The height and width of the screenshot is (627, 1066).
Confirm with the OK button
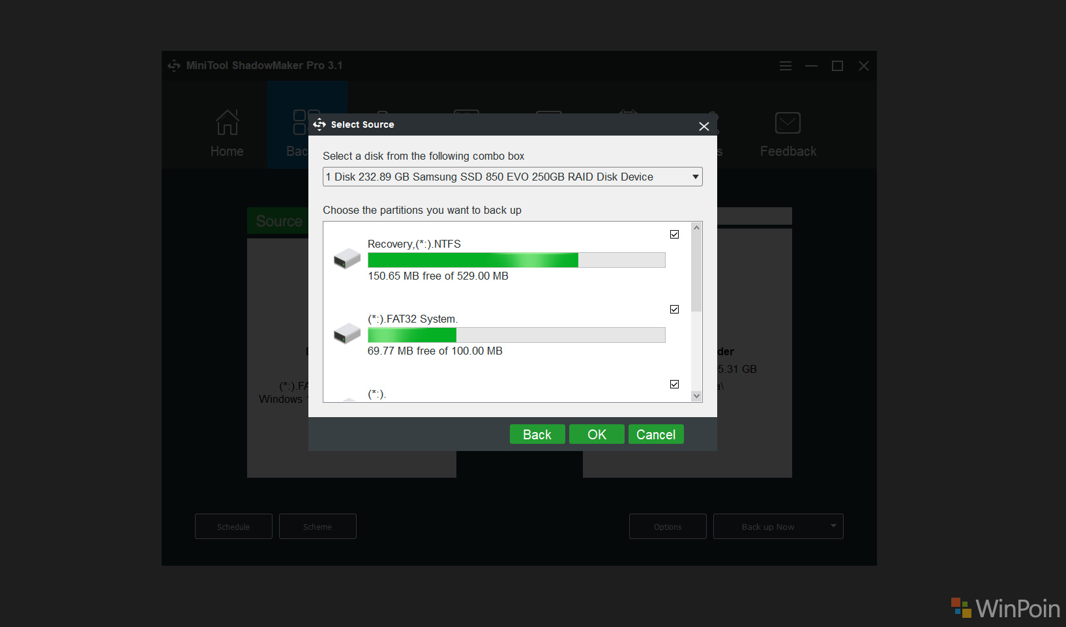point(597,435)
